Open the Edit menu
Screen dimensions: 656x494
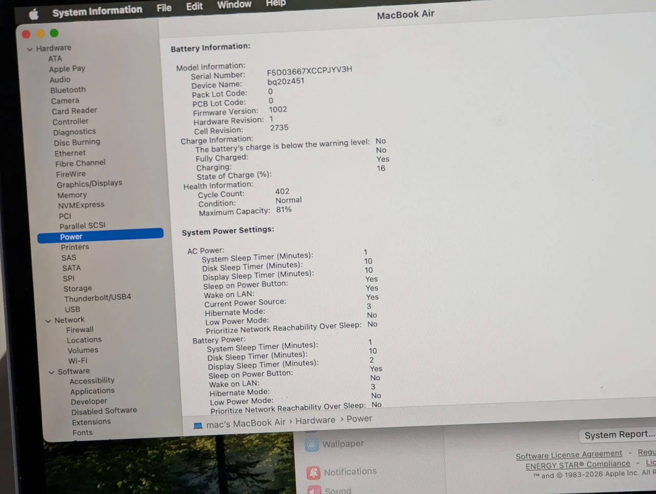(194, 6)
